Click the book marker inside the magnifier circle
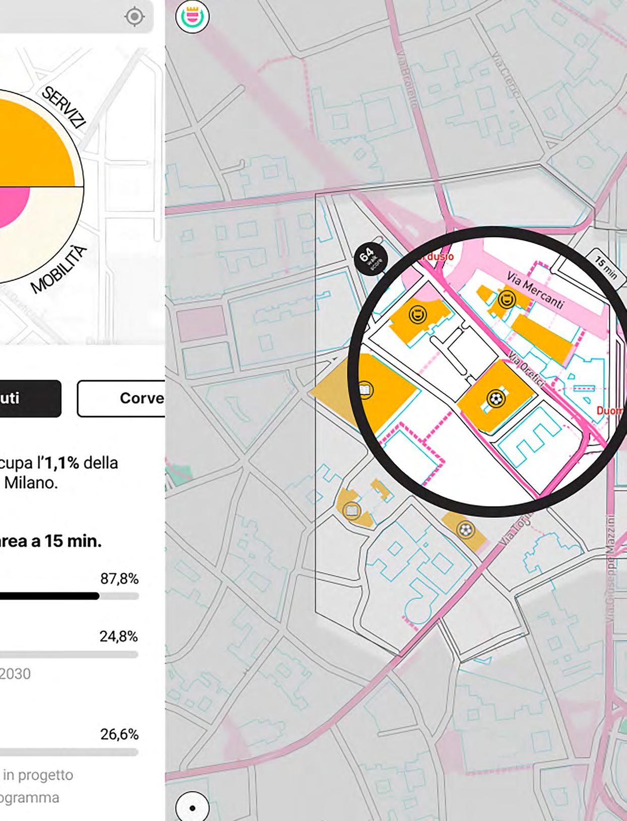This screenshot has height=821, width=627. [x=366, y=390]
